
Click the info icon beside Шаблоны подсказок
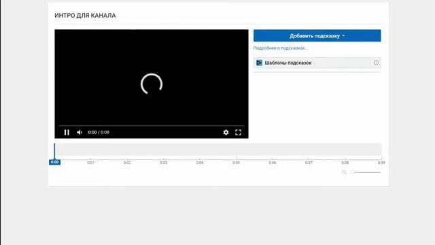(x=376, y=63)
